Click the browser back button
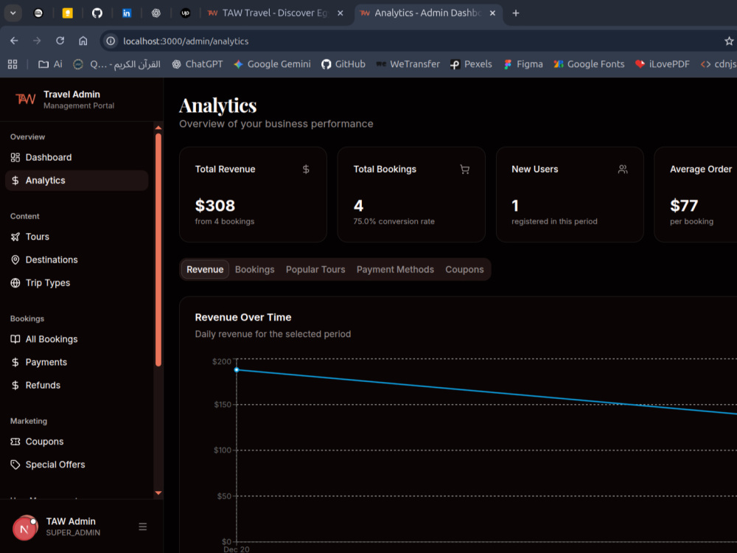737x553 pixels. pos(14,41)
